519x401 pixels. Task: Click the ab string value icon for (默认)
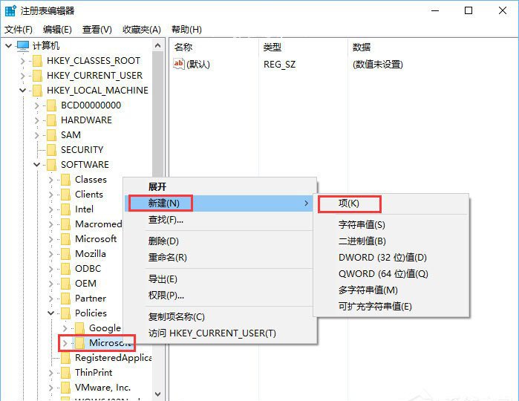click(179, 64)
